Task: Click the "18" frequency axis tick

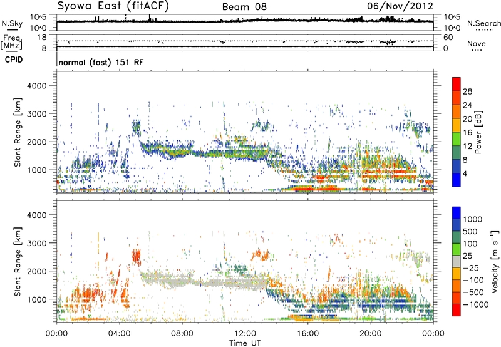Action: 42,38
